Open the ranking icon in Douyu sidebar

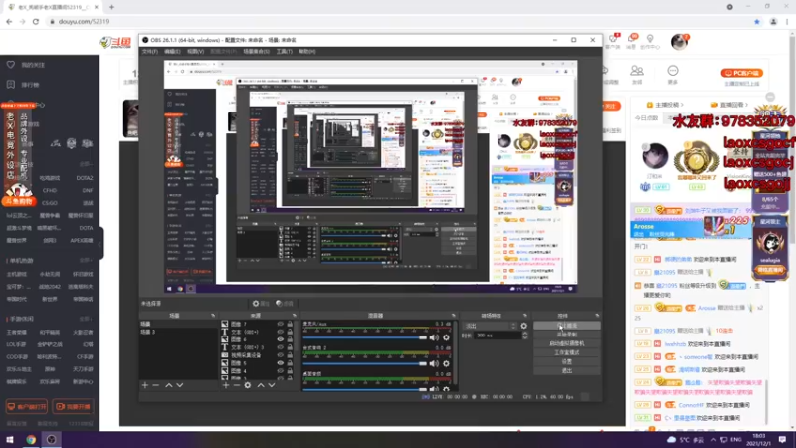pos(11,85)
